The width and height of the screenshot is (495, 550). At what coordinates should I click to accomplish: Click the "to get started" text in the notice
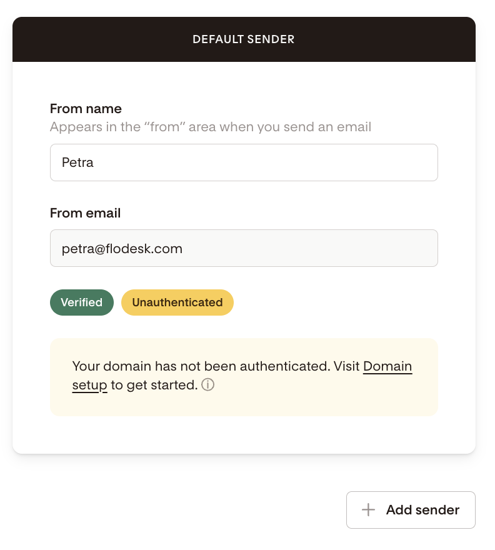pyautogui.click(x=154, y=385)
